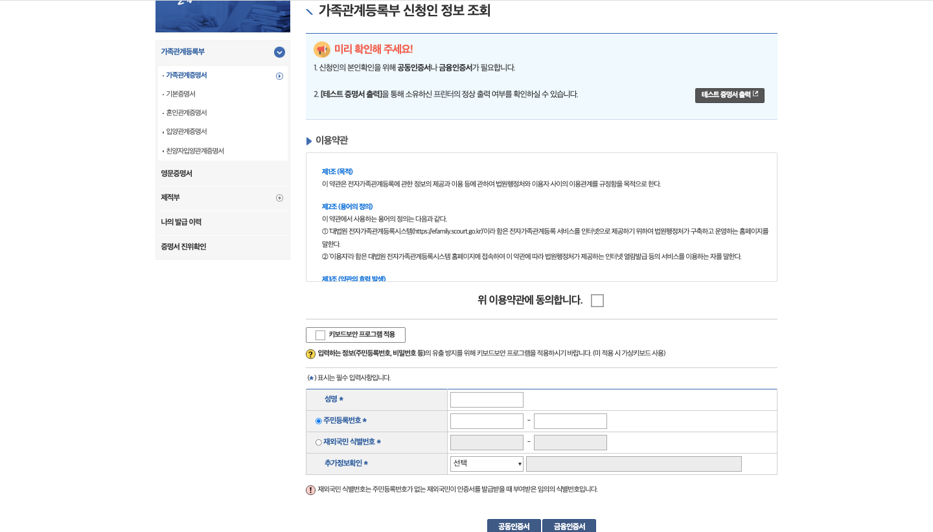Expand the 제적부 plus icon
Screen dimensions: 933x532
(279, 198)
